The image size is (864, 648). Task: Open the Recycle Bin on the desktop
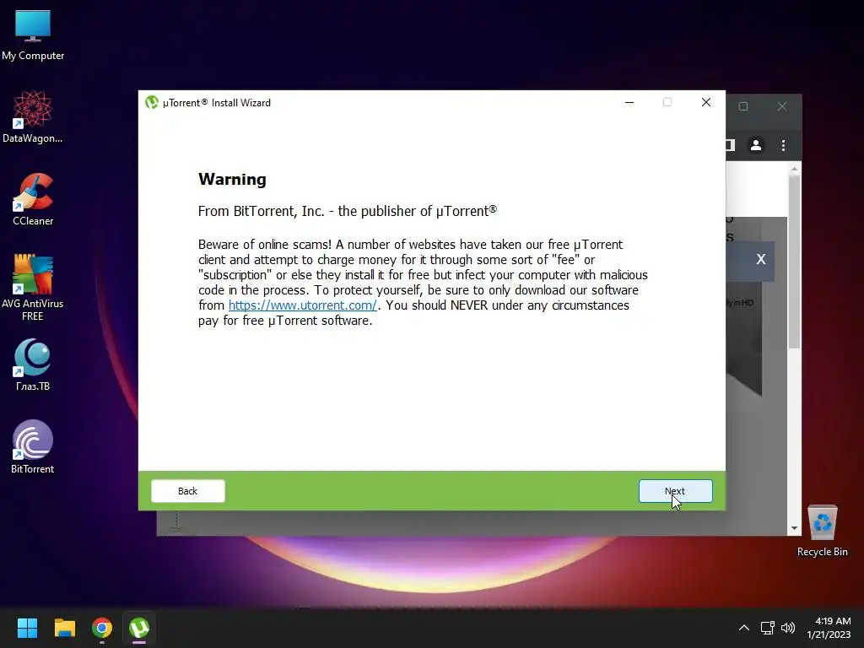tap(822, 531)
